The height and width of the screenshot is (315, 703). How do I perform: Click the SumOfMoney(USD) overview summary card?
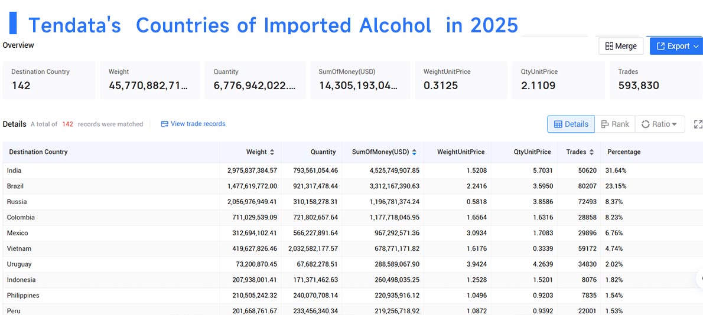point(360,80)
